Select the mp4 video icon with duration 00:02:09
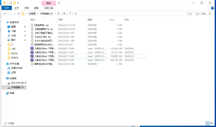The height and width of the screenshot is (127, 216). 32,48
